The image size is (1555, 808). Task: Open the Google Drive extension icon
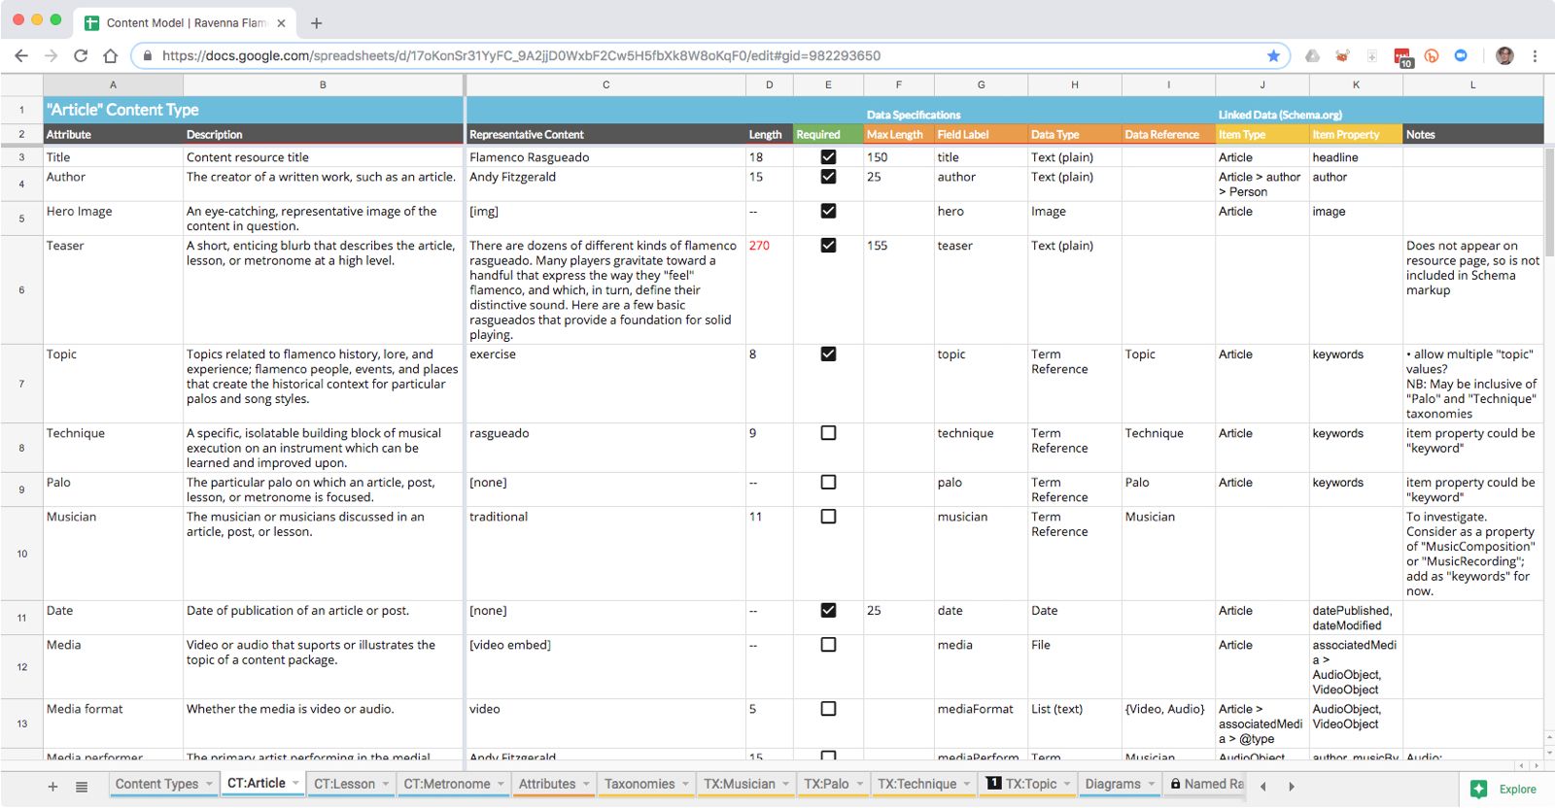1312,56
